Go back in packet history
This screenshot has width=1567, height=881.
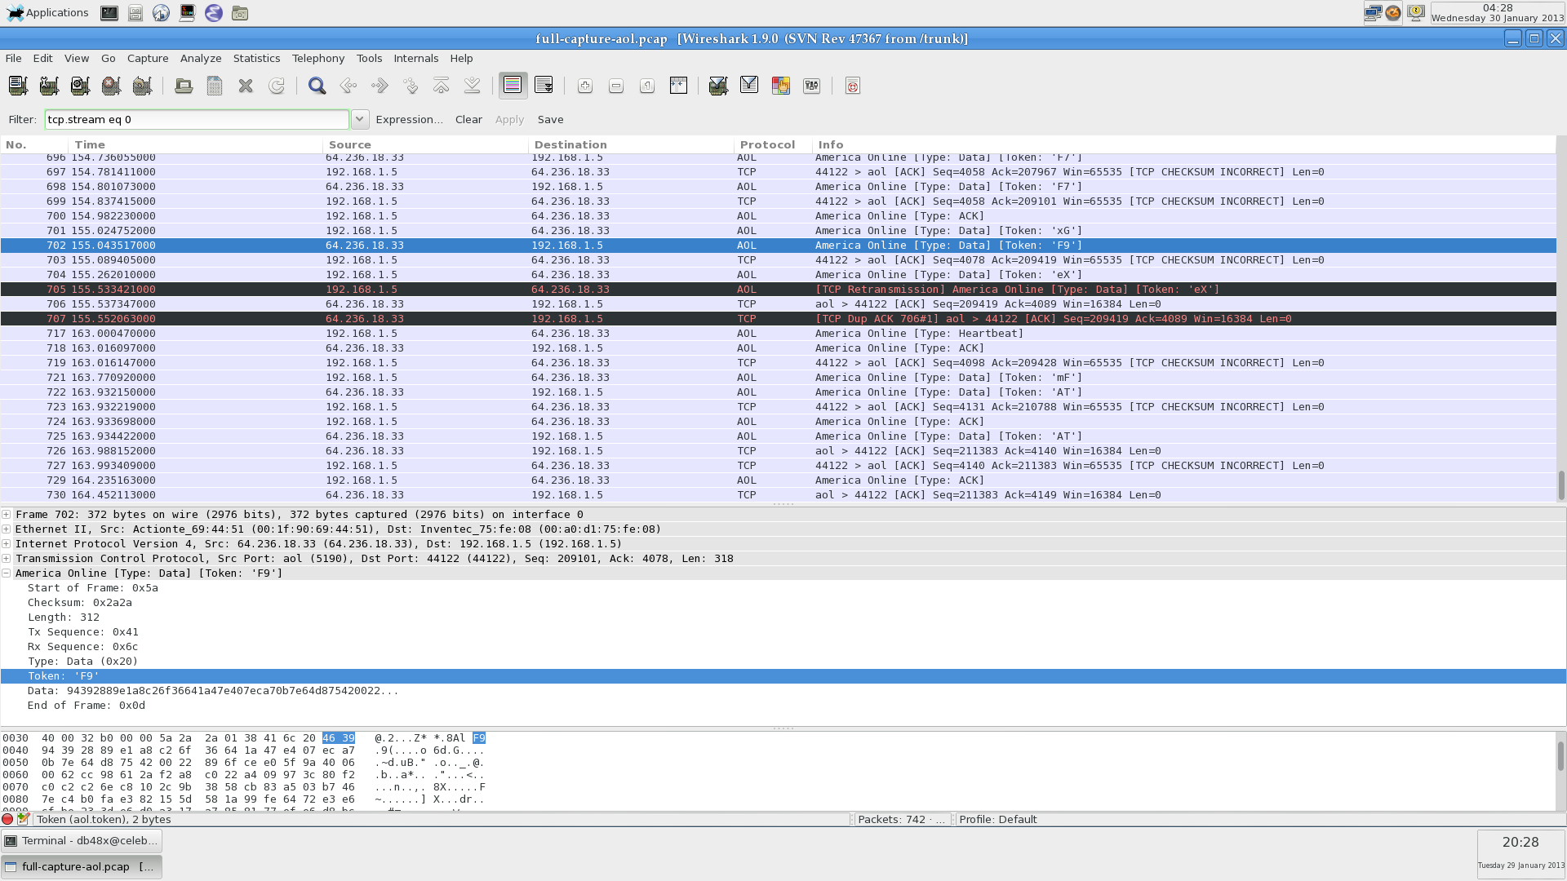348,86
